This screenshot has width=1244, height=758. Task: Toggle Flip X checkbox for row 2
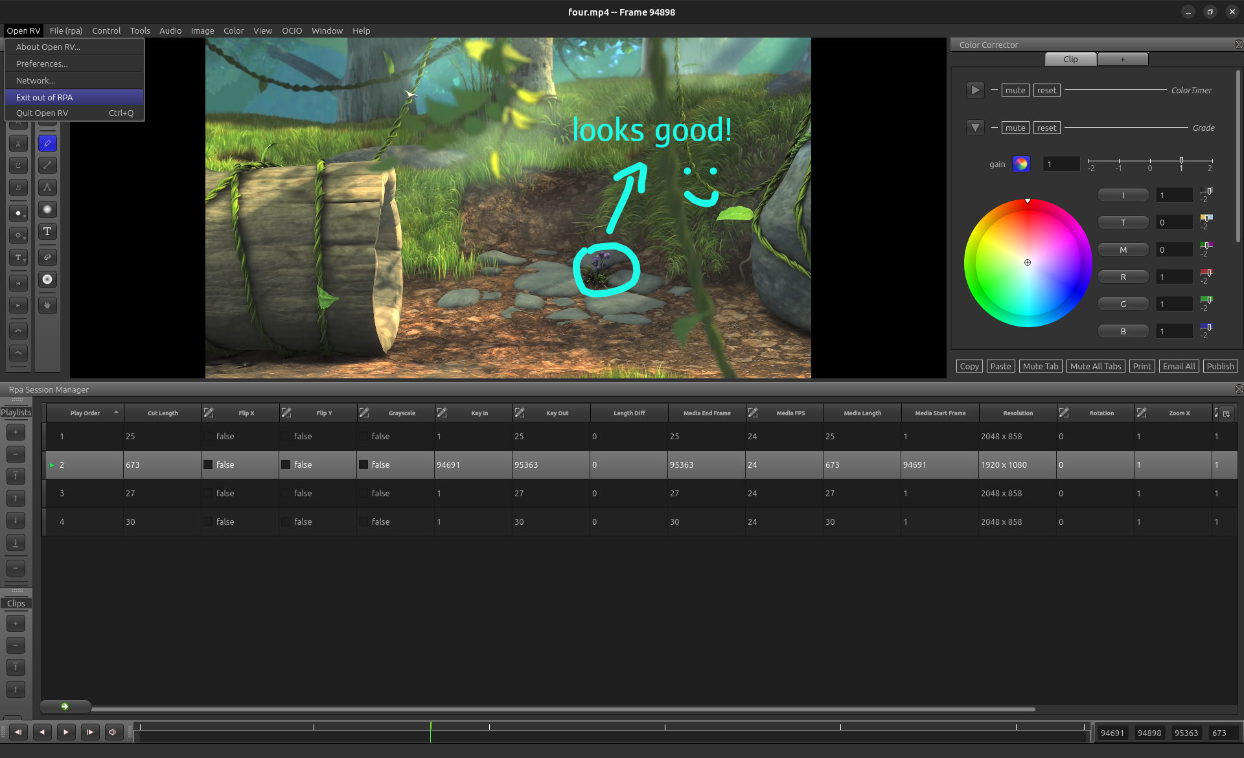(x=208, y=465)
